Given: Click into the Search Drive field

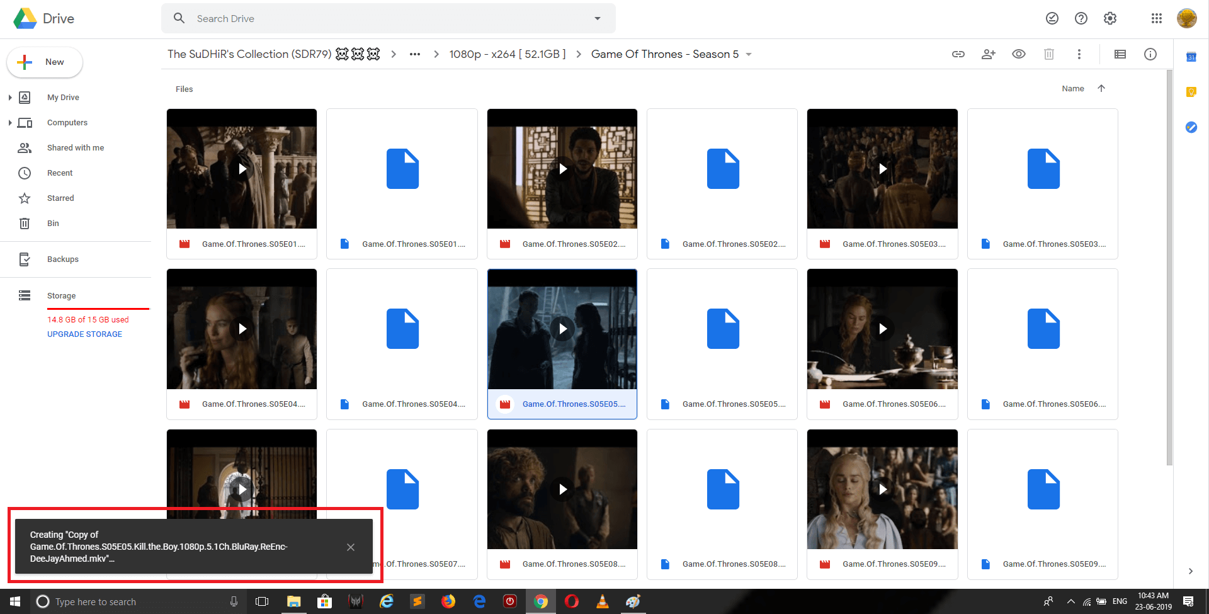Looking at the screenshot, I should (389, 18).
